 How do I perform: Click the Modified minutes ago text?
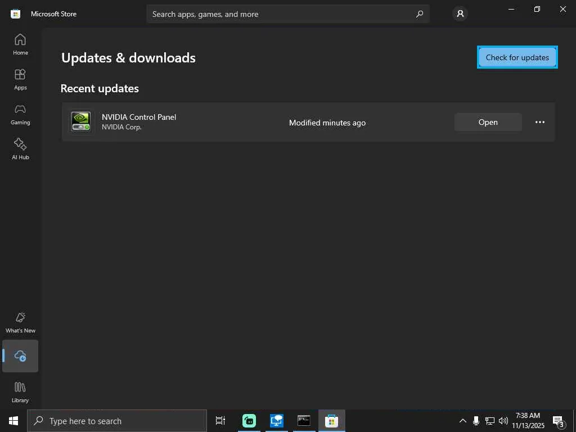(327, 123)
